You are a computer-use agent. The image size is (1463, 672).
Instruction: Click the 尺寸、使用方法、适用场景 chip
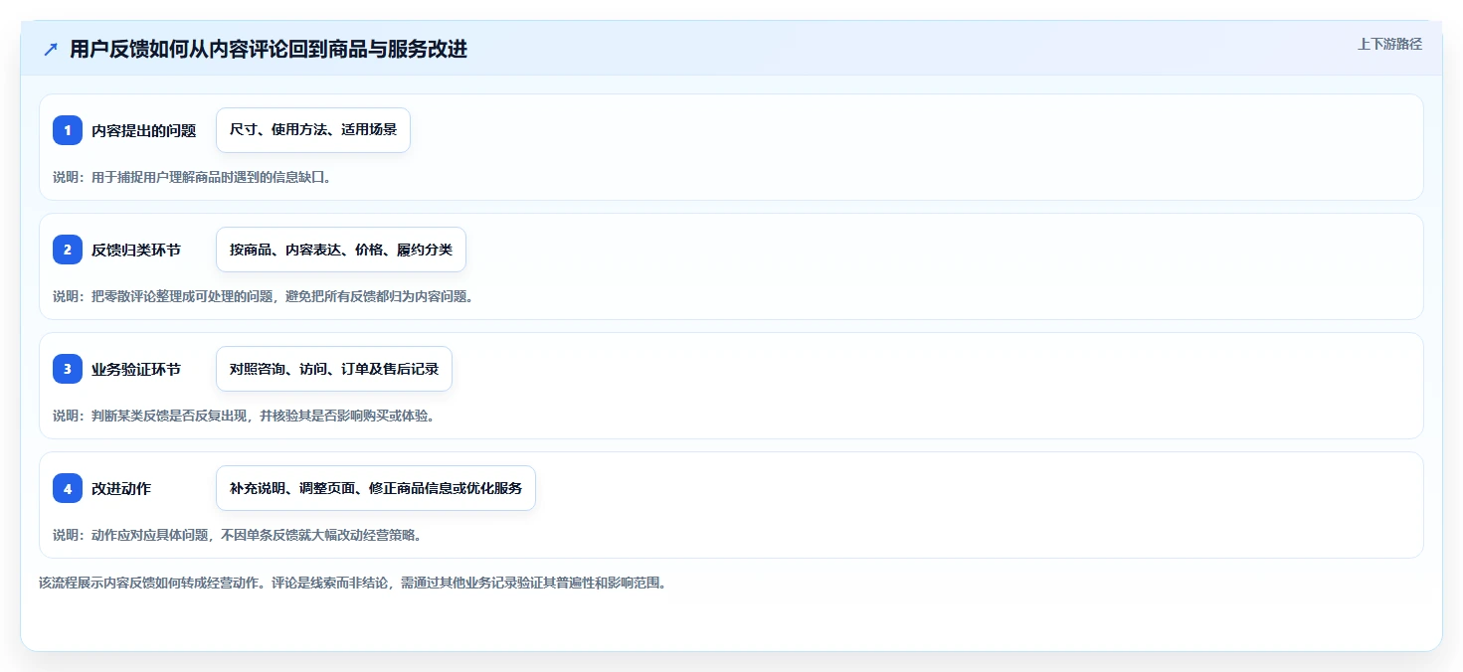click(x=313, y=130)
